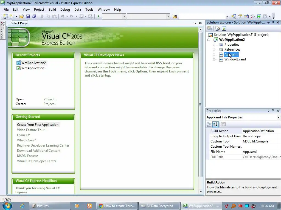The height and width of the screenshot is (210, 281).
Task: Close the Start Page document tab
Action: (x=200, y=23)
